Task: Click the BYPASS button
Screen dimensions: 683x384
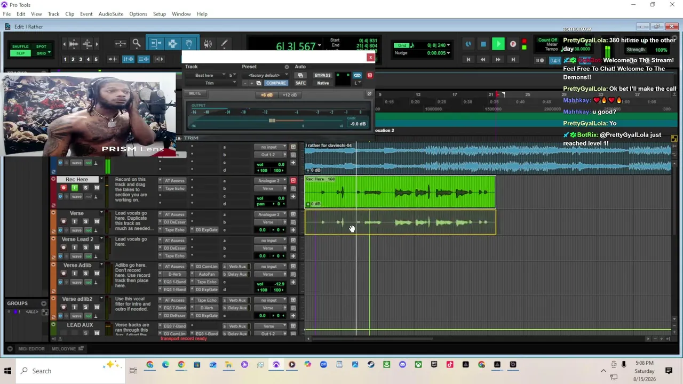Action: click(x=323, y=75)
